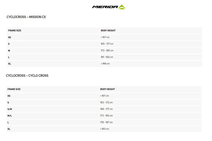
Task: Click Frame Size header in Mission CX table
Action: pyautogui.click(x=15, y=31)
